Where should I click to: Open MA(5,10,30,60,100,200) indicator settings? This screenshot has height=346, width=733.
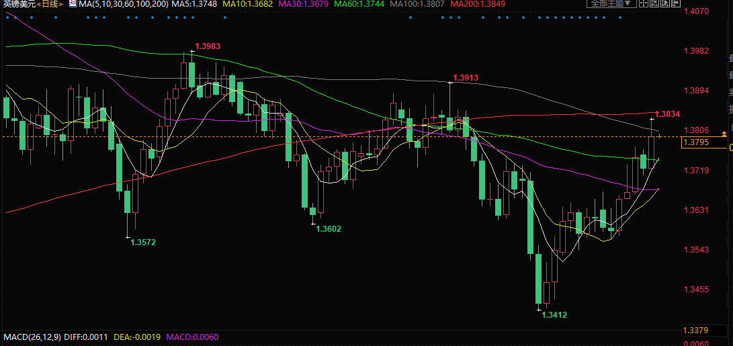121,4
